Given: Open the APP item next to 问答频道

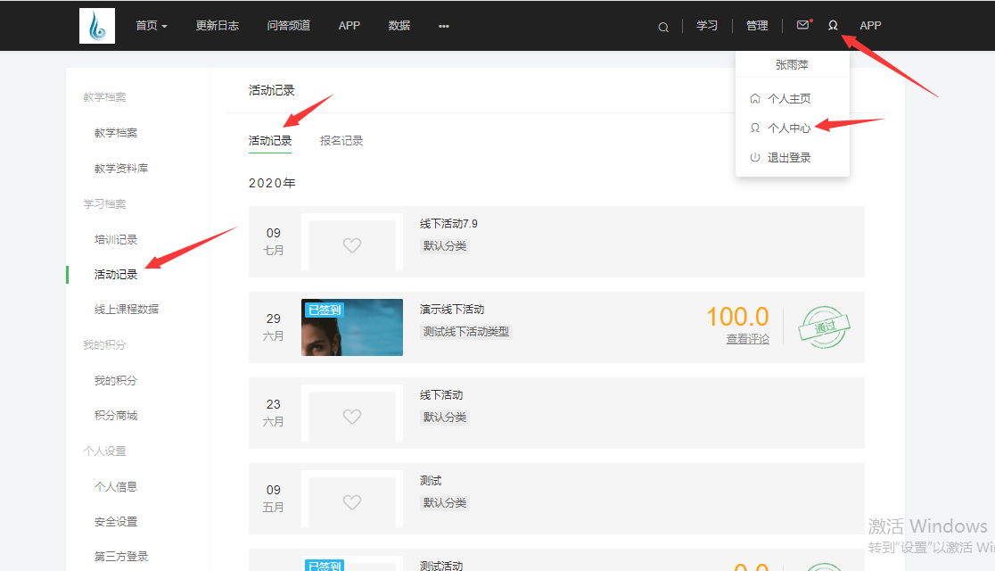Looking at the screenshot, I should [349, 25].
